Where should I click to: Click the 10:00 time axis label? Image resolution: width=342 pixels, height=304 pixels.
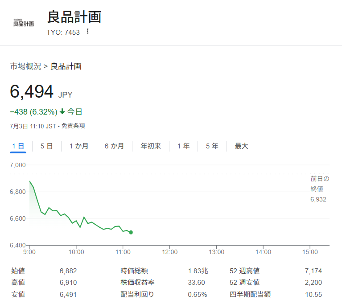(x=76, y=252)
